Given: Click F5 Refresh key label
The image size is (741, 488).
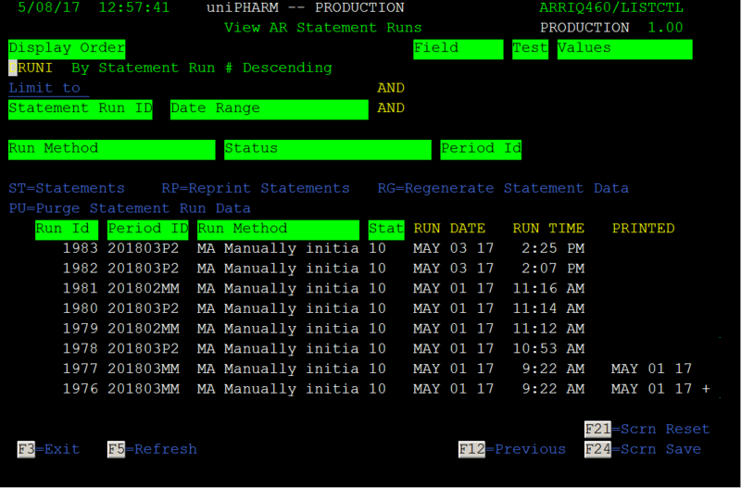Looking at the screenshot, I should 152,449.
